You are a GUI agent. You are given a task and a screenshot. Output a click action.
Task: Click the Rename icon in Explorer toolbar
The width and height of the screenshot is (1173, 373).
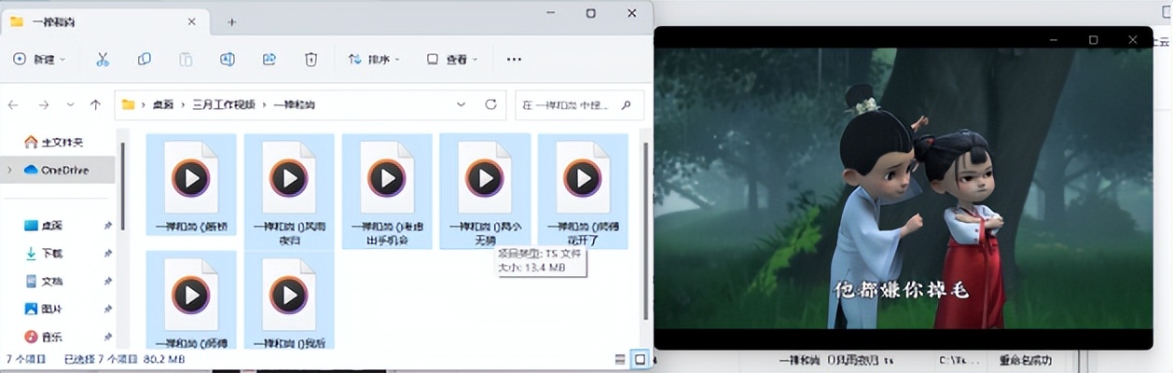(228, 59)
